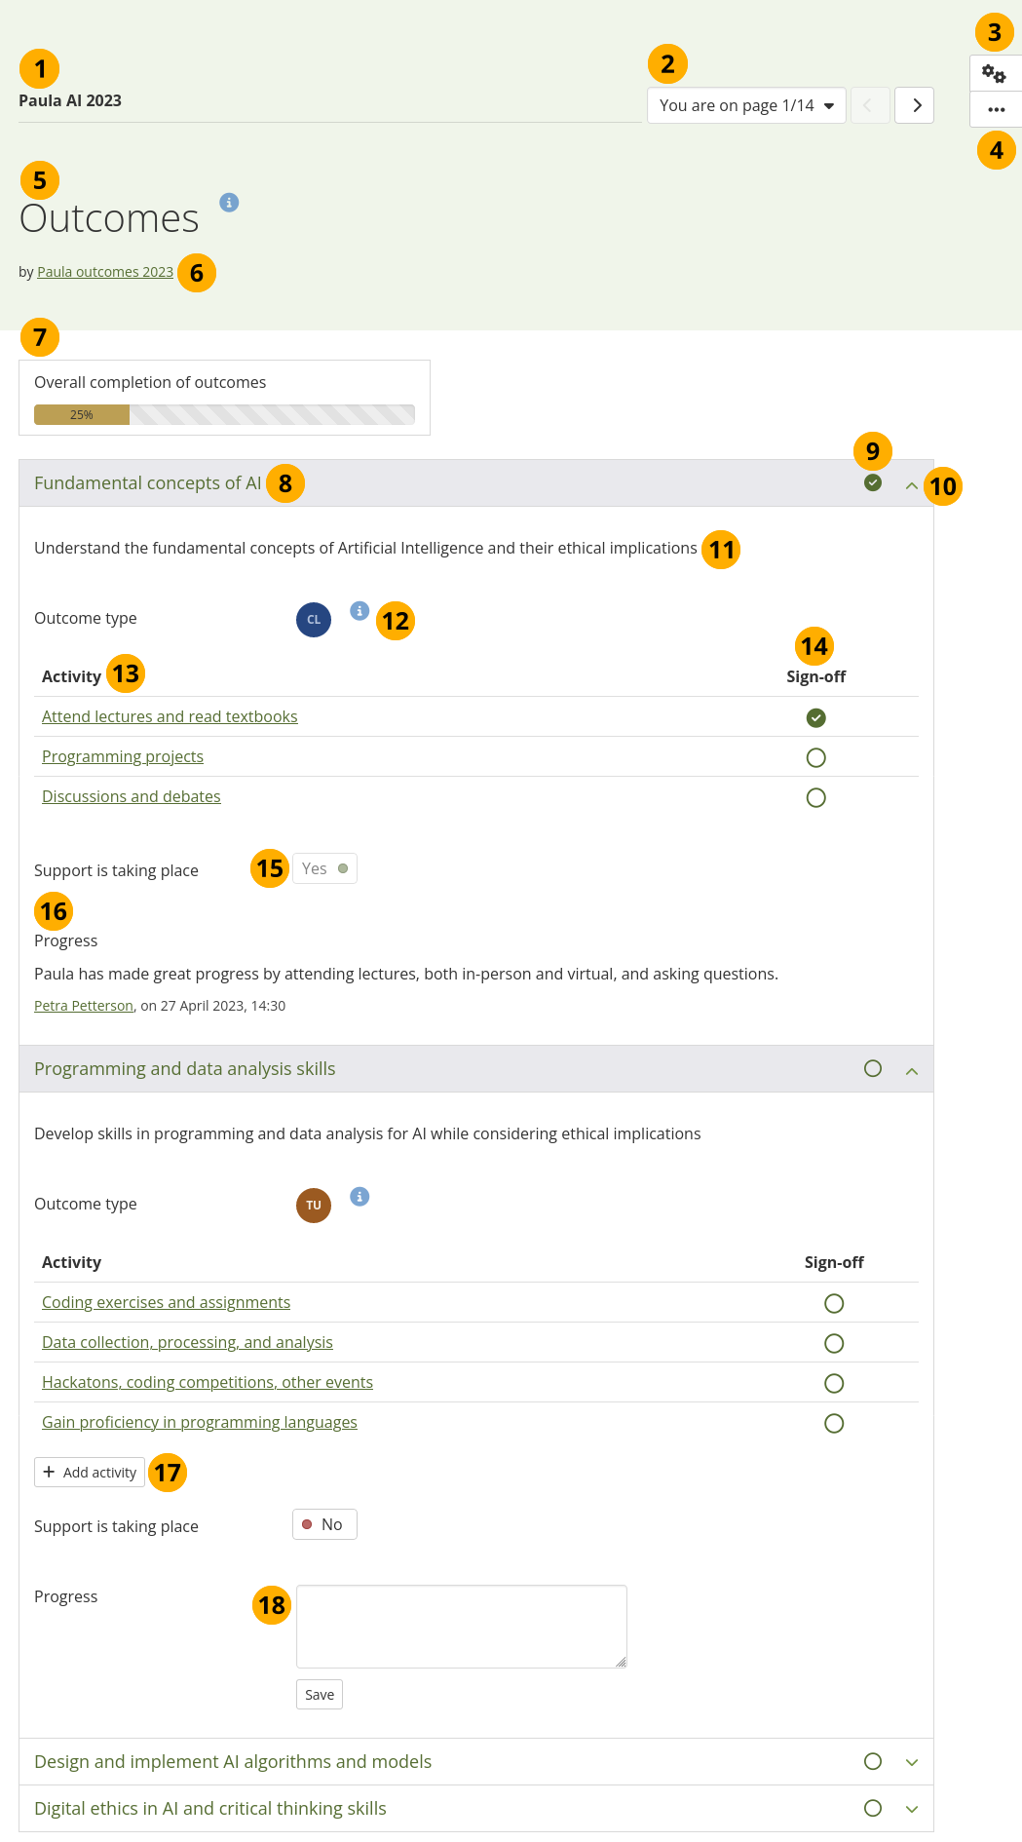Click completed checkmark on Fundamental concepts header
1022x1842 pixels.
(x=873, y=483)
